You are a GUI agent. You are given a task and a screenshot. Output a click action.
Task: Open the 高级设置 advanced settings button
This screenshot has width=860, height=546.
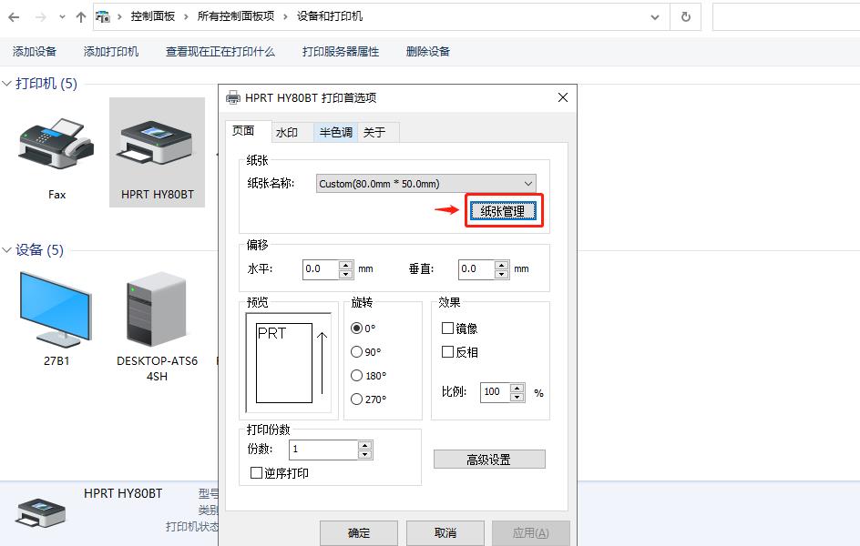click(x=489, y=460)
